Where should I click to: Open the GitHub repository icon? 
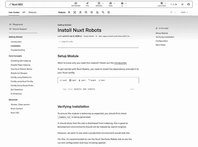pyautogui.click(x=189, y=4)
